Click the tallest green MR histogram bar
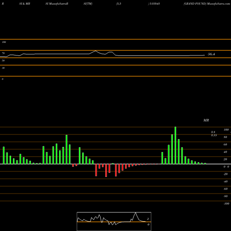This screenshot has width=231, height=231. pyautogui.click(x=176, y=146)
